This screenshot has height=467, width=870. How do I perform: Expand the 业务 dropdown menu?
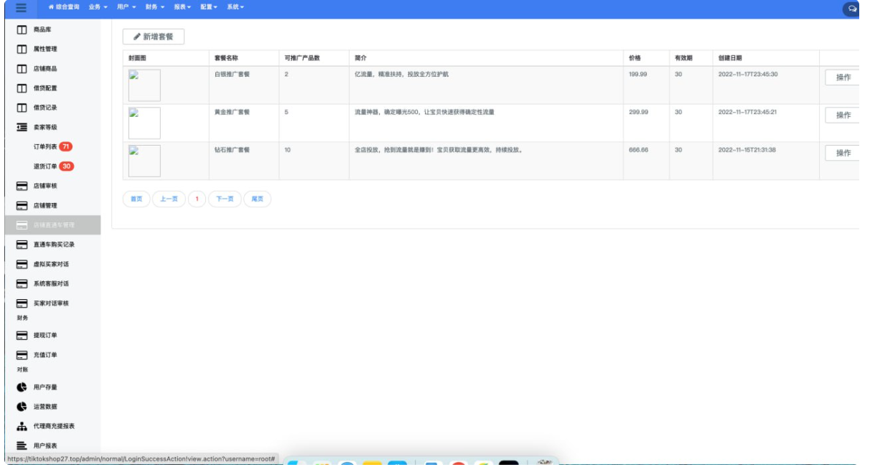click(x=98, y=7)
